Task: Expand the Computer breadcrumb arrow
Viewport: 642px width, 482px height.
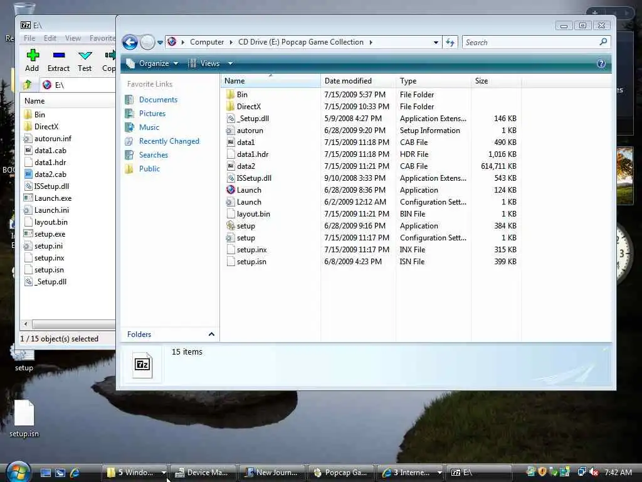Action: [x=231, y=42]
